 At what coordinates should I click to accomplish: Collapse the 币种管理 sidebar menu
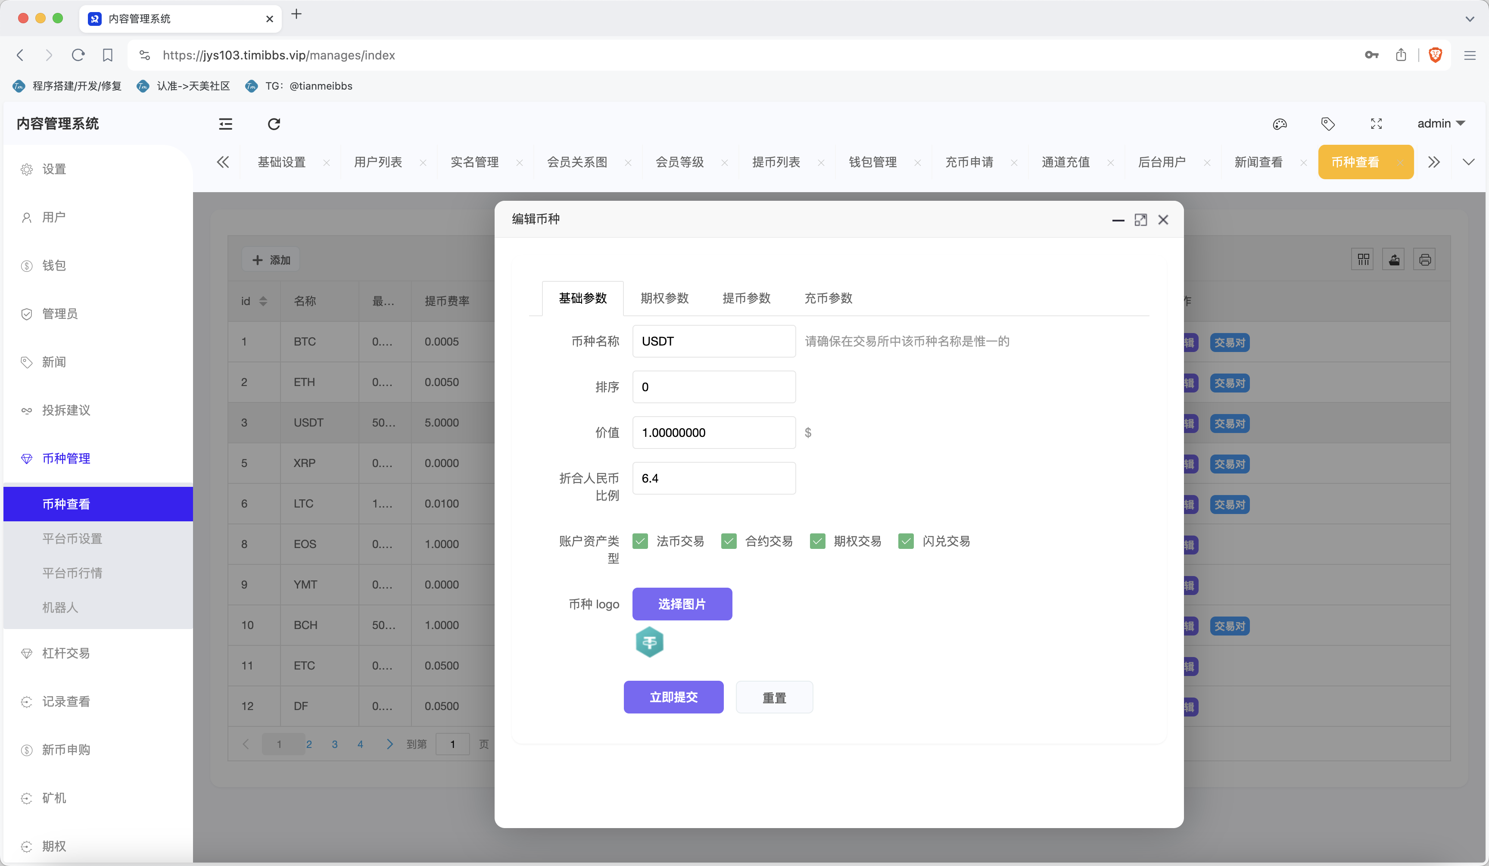coord(98,458)
